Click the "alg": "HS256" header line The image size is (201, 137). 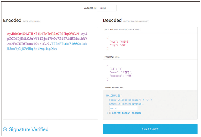120,42
